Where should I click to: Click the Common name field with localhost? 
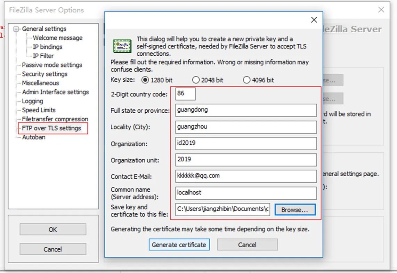(246, 193)
